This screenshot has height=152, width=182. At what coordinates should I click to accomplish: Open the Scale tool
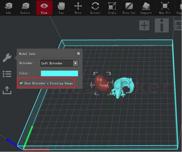tap(112, 8)
